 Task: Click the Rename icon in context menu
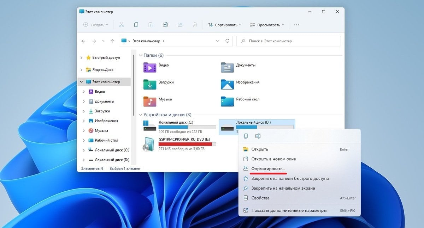point(258,136)
